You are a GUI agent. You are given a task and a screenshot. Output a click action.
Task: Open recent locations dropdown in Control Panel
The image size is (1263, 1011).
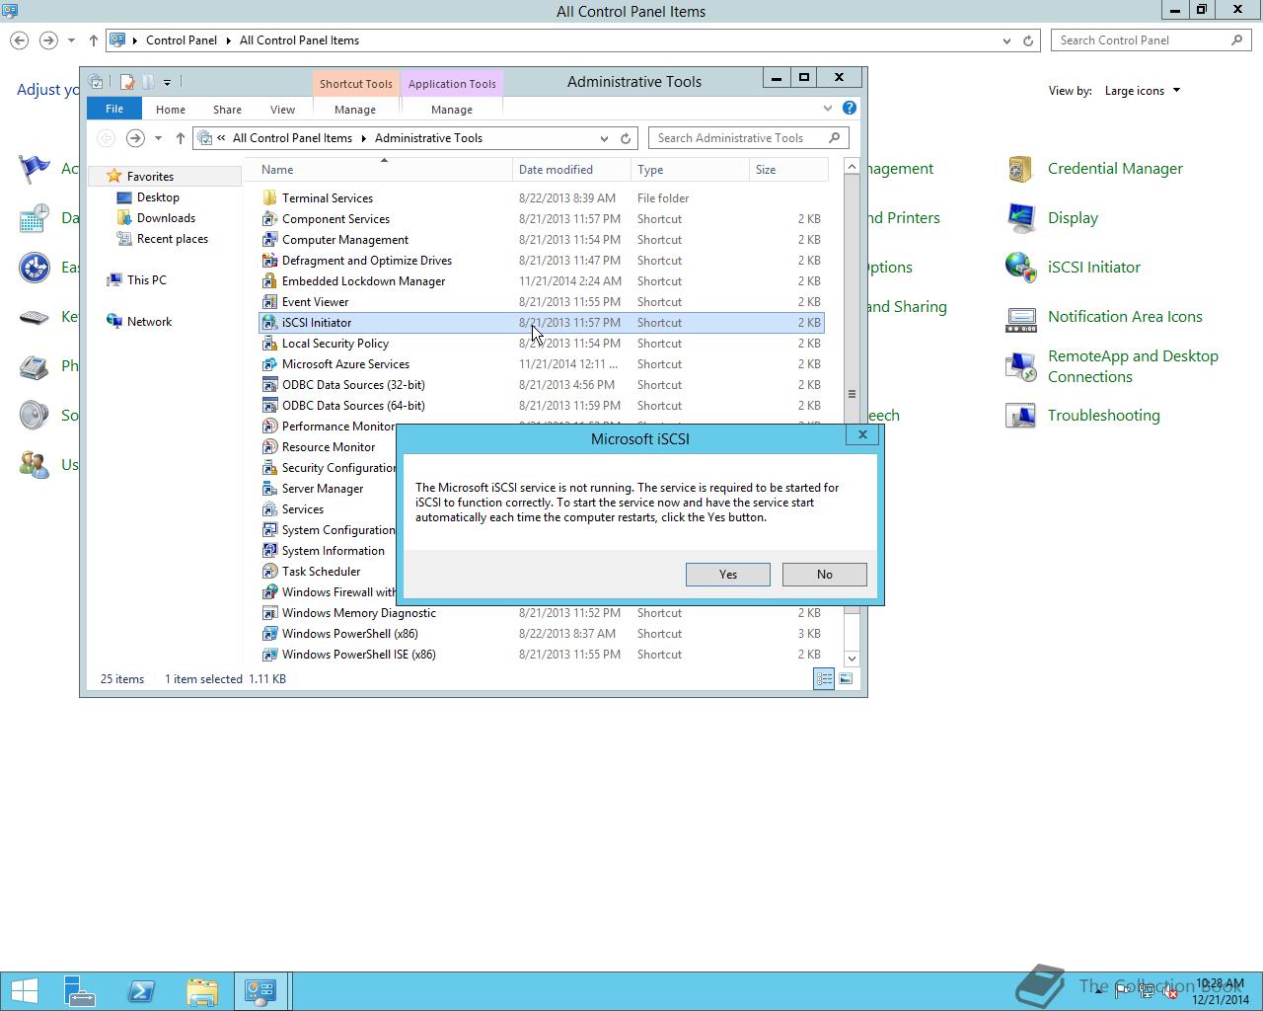pyautogui.click(x=71, y=40)
